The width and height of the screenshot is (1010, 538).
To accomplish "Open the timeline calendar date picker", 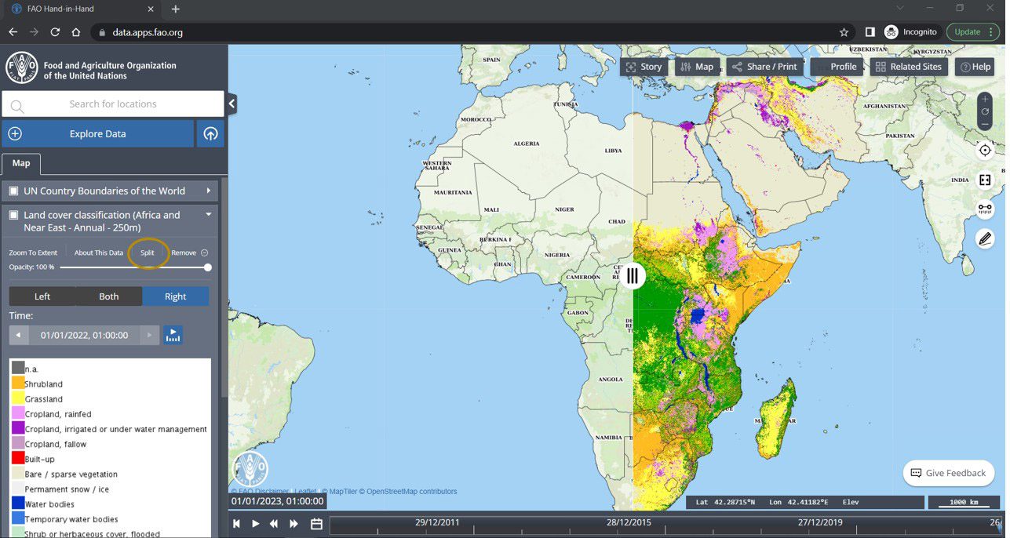I will [x=316, y=524].
